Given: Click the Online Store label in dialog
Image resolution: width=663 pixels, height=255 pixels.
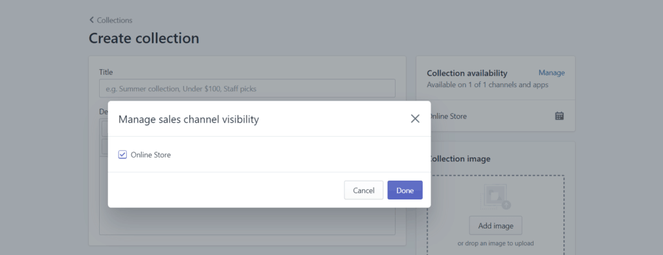Looking at the screenshot, I should pyautogui.click(x=151, y=155).
